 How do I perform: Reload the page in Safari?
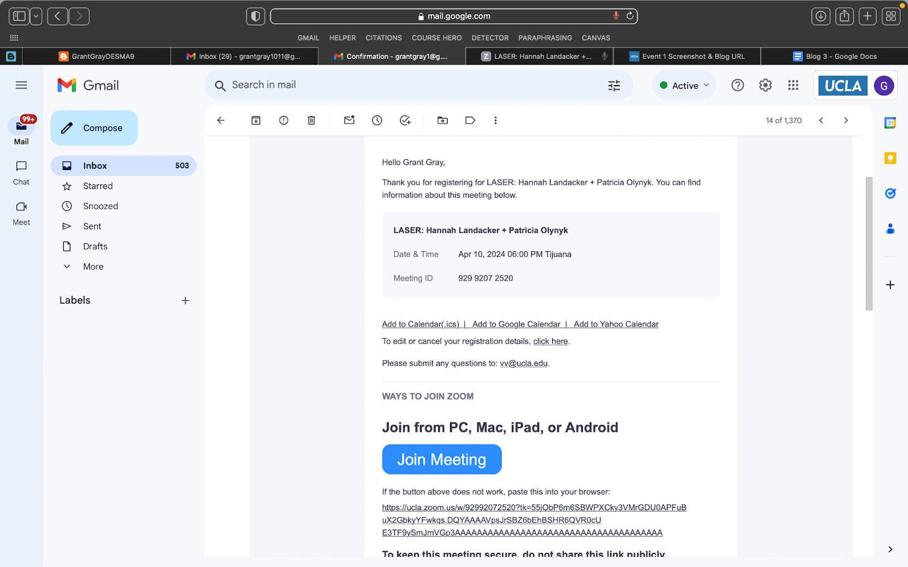[x=630, y=16]
